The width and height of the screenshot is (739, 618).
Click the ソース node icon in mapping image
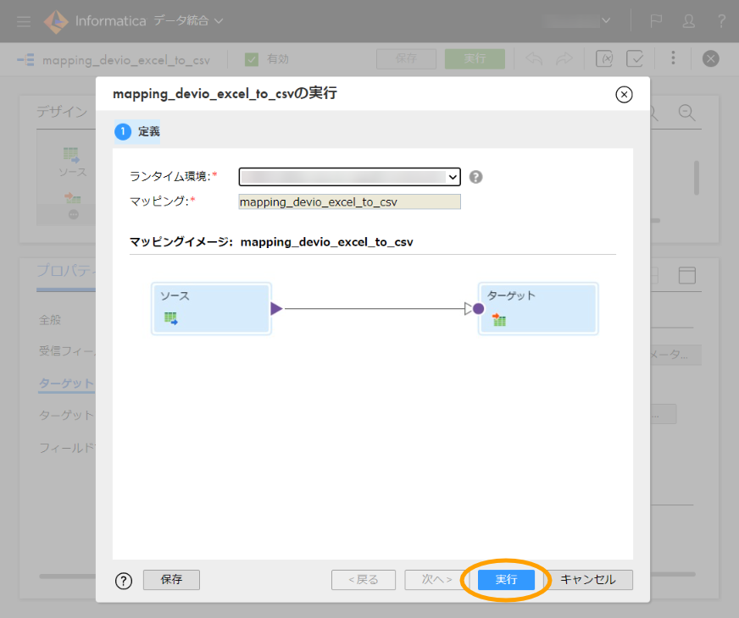(170, 319)
